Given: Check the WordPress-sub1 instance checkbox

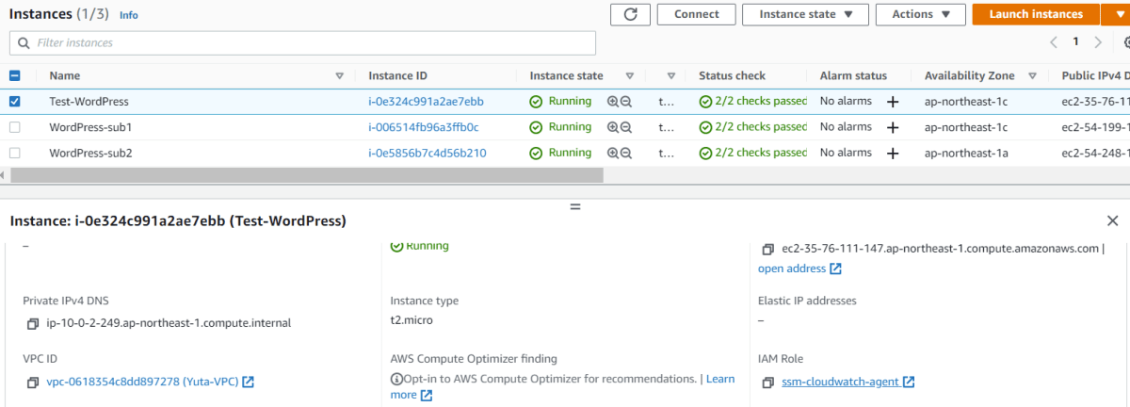Looking at the screenshot, I should coord(14,127).
